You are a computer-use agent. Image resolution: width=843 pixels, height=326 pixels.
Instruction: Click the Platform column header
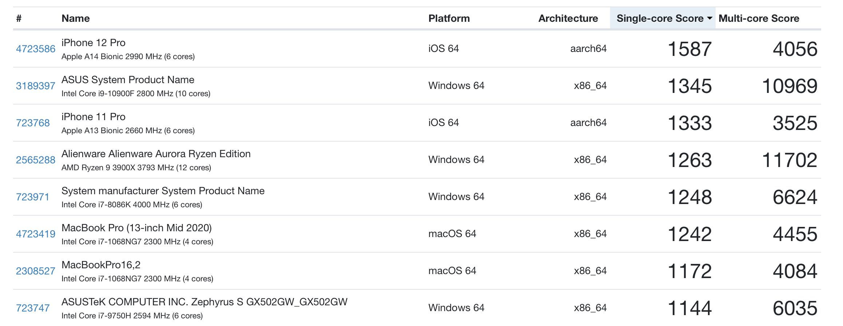(449, 18)
